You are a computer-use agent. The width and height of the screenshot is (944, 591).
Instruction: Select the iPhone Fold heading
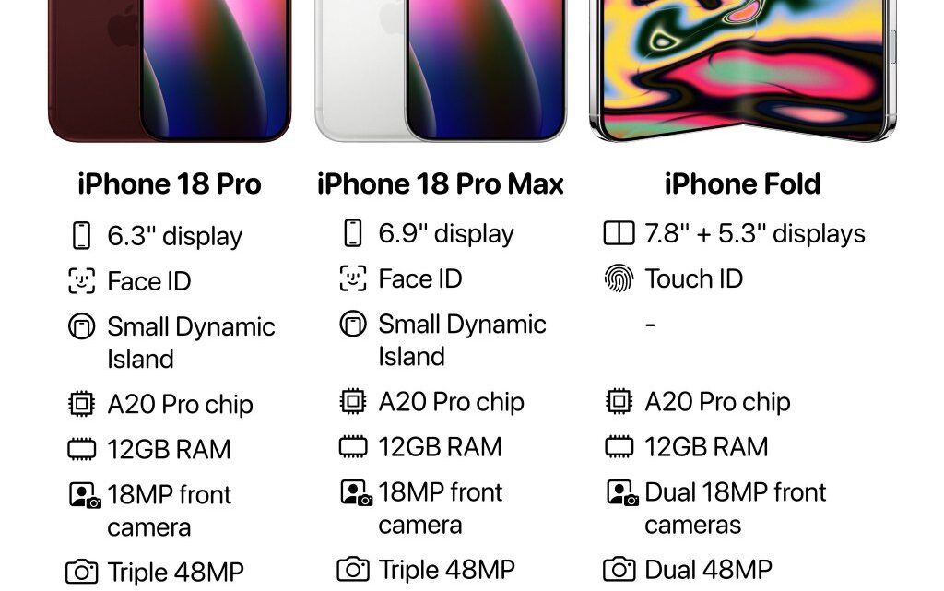click(742, 183)
